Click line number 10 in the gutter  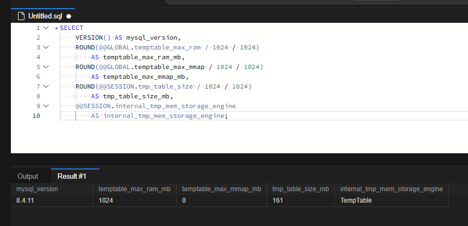pyautogui.click(x=36, y=116)
